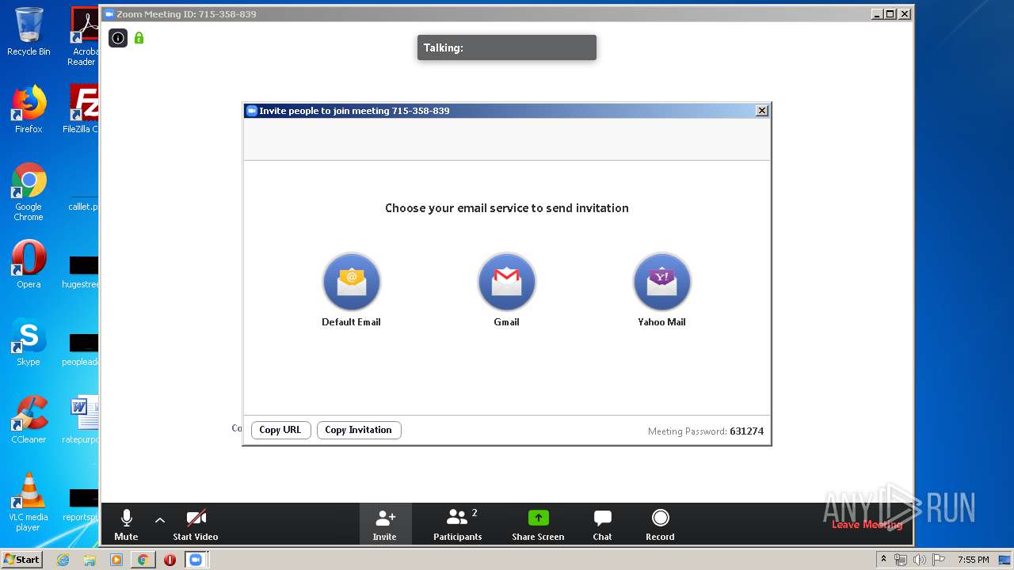
Task: Click the Share Screen button
Action: pyautogui.click(x=538, y=525)
